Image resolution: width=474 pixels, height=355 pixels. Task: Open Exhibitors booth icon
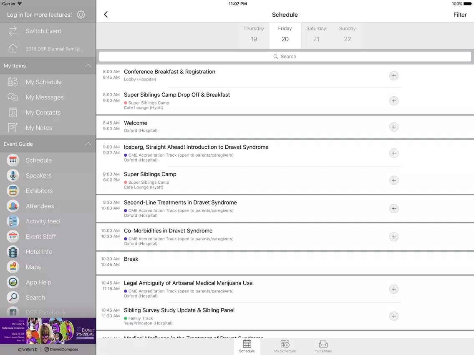click(x=13, y=191)
